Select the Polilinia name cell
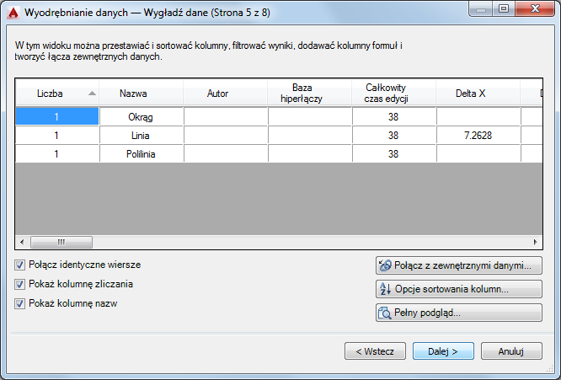561x380 pixels. (x=141, y=154)
